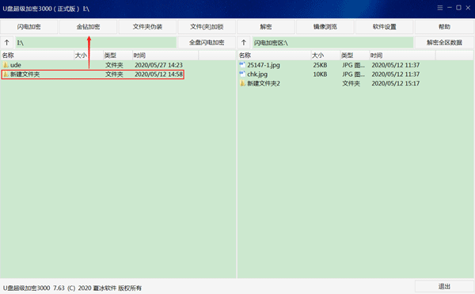Sort left pane by 类型 column
The height and width of the screenshot is (294, 475).
tap(117, 55)
